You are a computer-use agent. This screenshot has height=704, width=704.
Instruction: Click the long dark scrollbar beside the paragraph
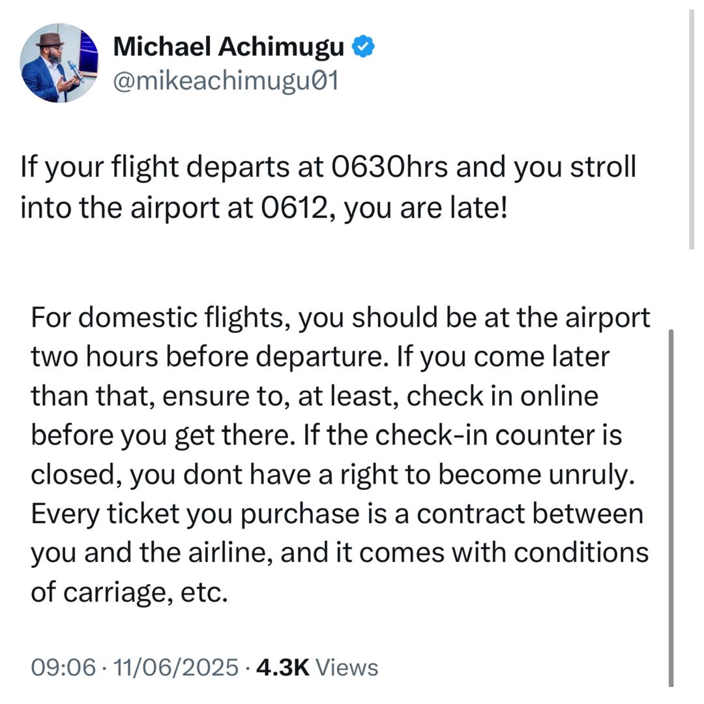click(x=671, y=508)
